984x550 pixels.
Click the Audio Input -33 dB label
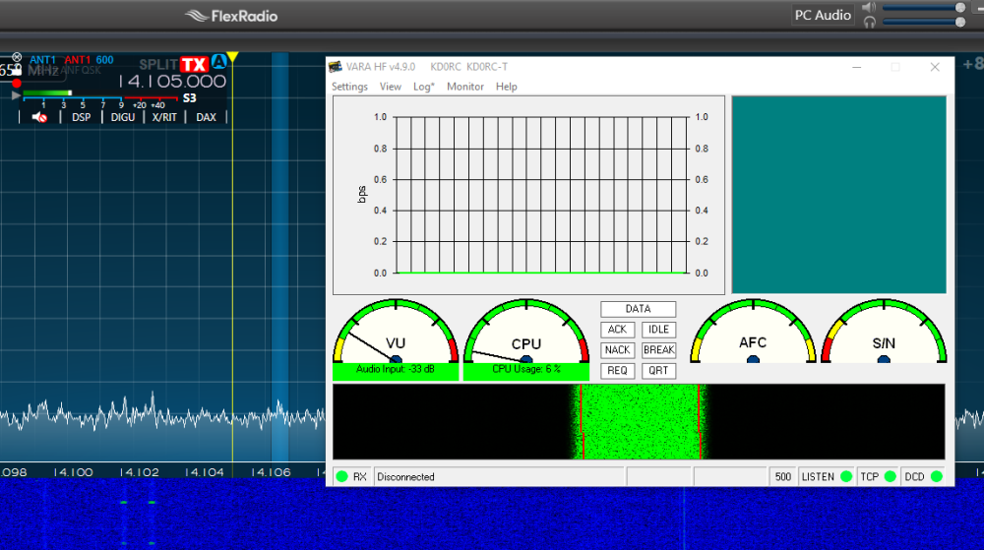tap(396, 369)
